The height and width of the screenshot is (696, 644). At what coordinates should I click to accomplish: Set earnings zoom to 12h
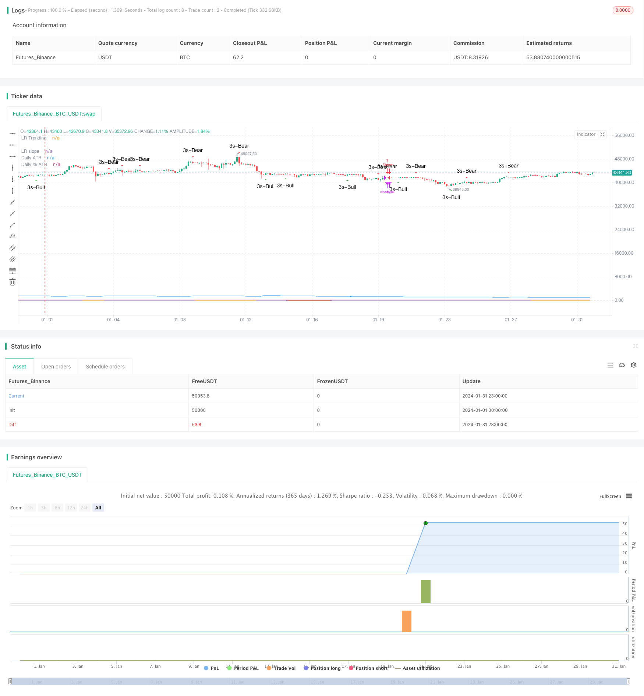(71, 508)
